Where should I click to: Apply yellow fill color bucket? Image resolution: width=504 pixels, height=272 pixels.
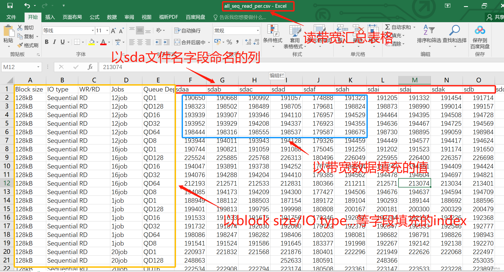click(x=92, y=42)
